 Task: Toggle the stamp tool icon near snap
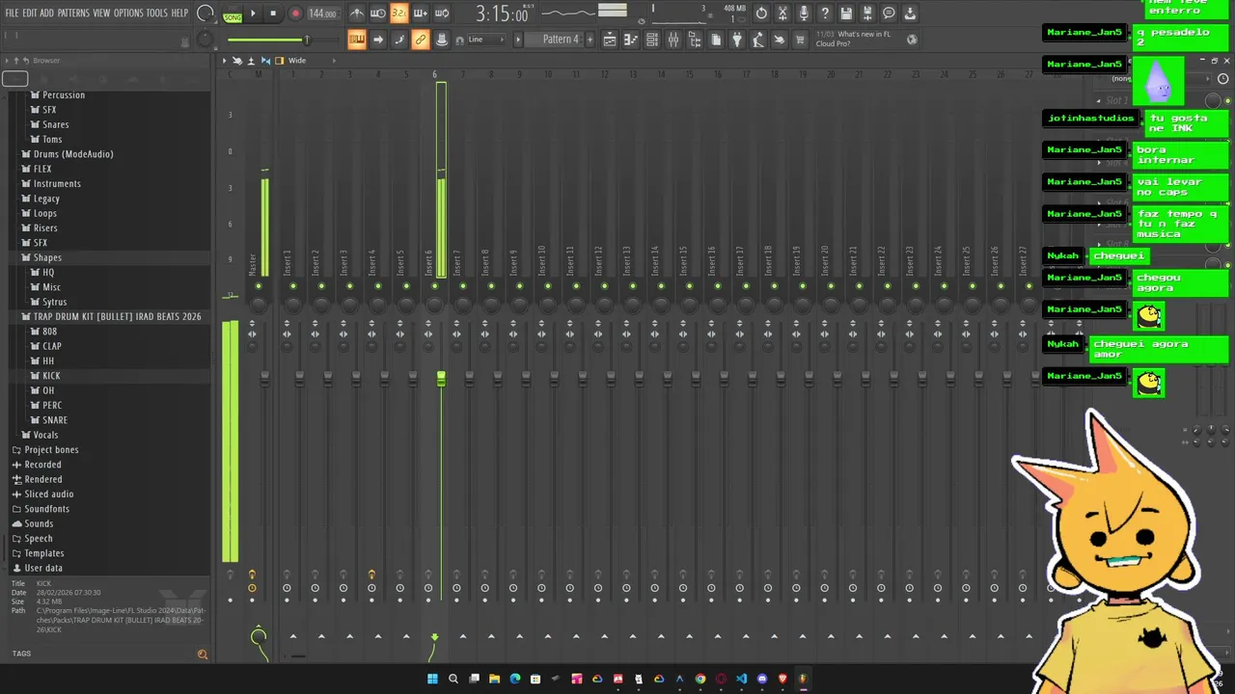pos(442,40)
